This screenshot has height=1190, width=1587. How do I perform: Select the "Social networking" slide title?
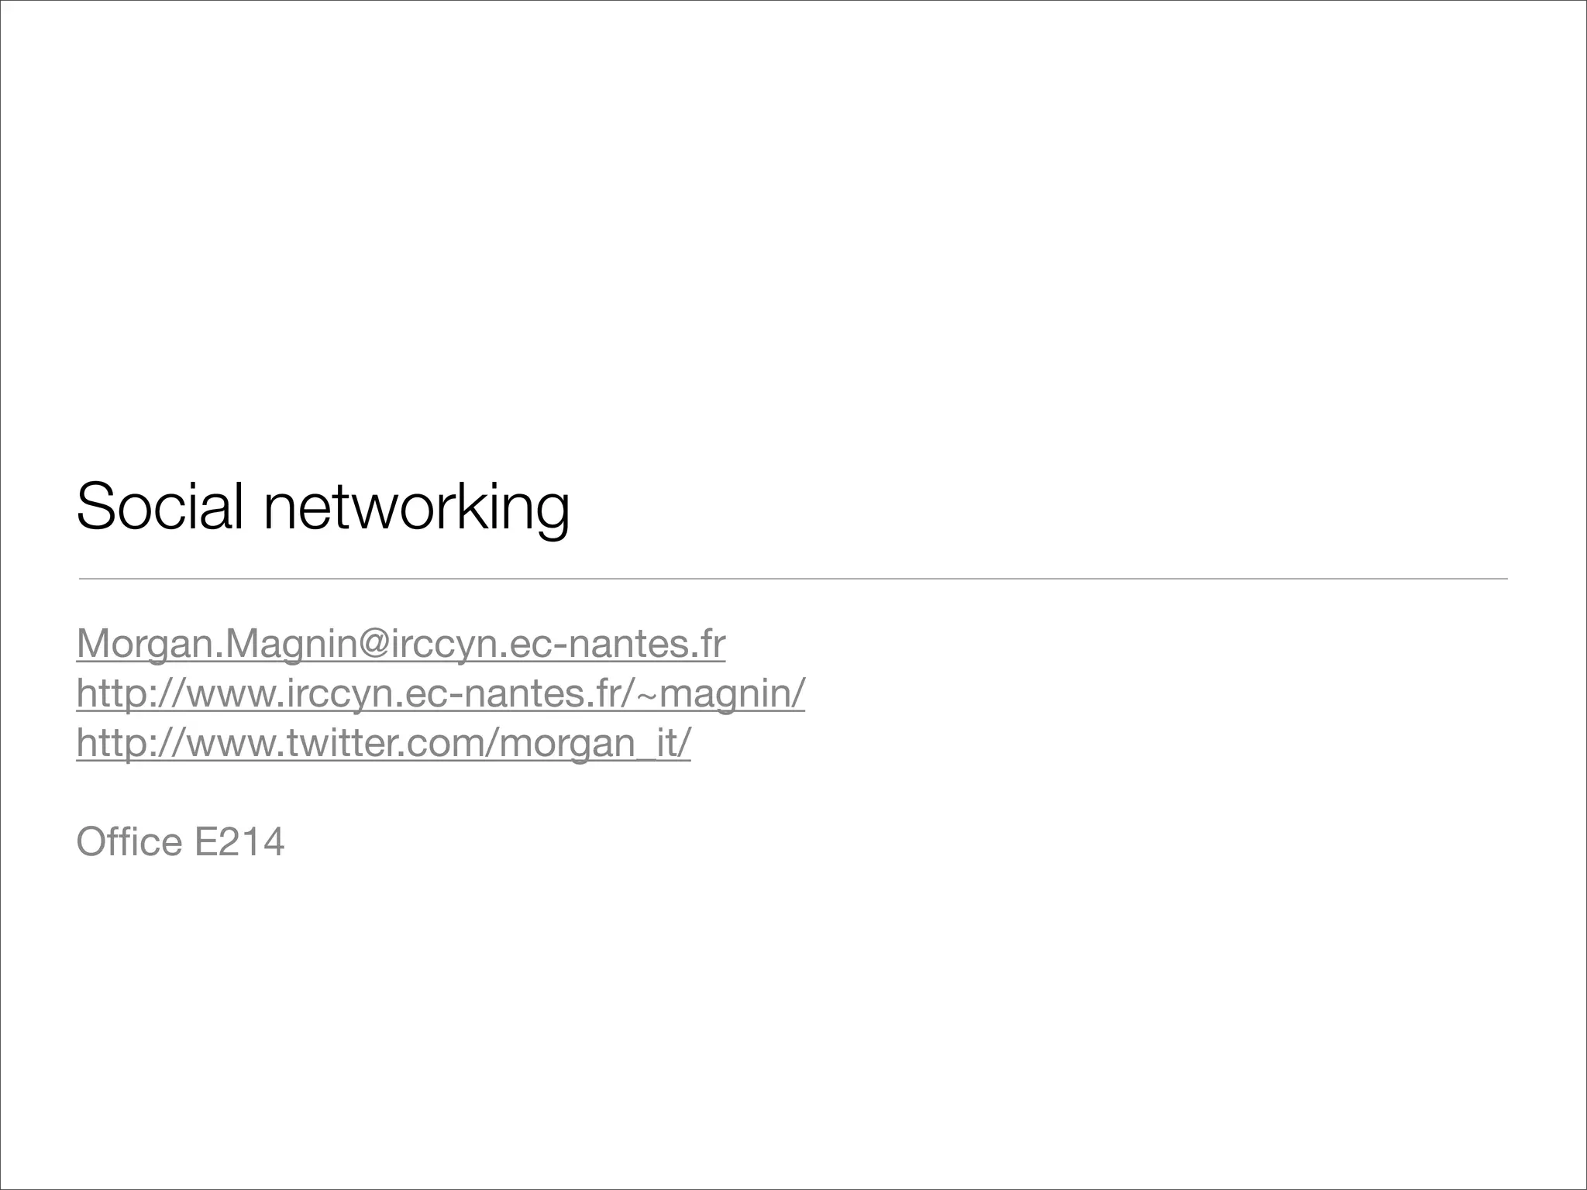(323, 507)
